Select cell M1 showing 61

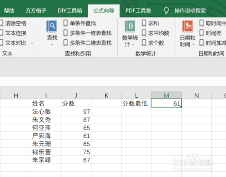click(x=166, y=103)
